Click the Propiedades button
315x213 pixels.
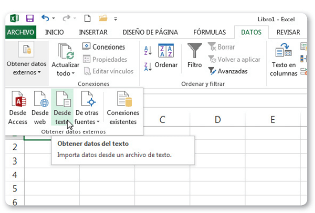tap(105, 59)
